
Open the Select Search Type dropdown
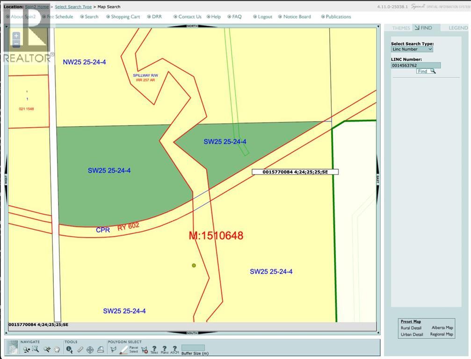[x=412, y=49]
